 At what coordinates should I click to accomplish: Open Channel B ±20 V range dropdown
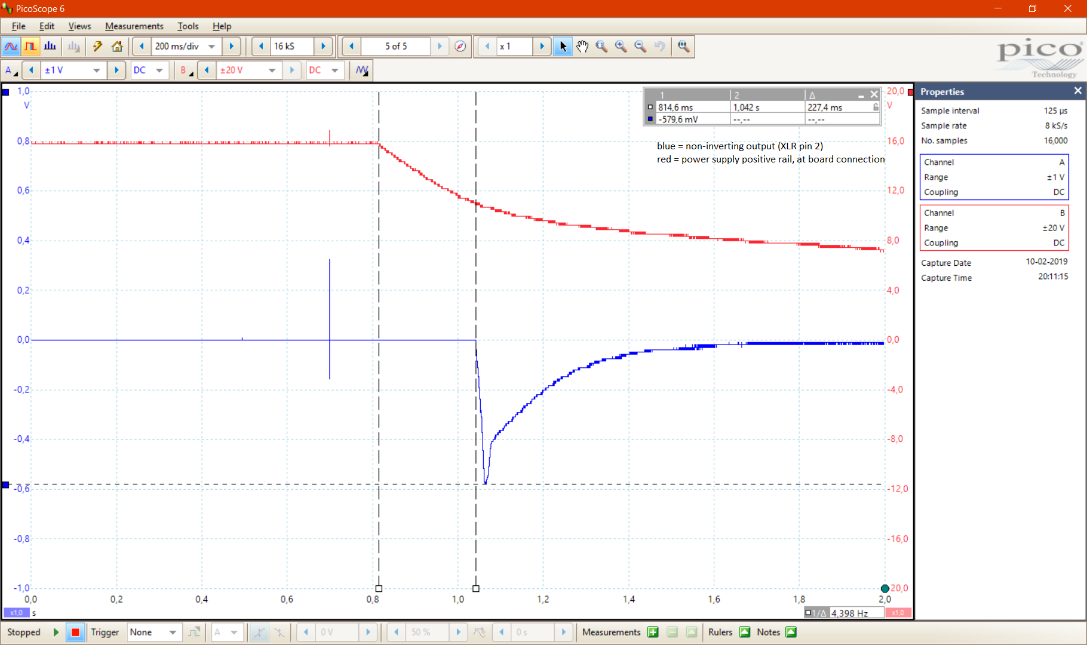pos(272,70)
